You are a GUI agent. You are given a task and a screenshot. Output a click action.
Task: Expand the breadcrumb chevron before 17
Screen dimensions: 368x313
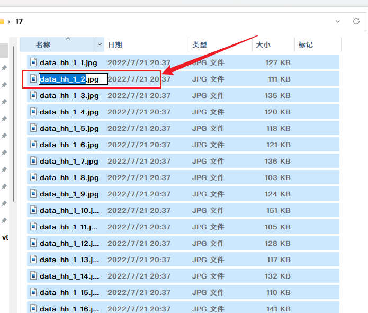tap(9, 22)
